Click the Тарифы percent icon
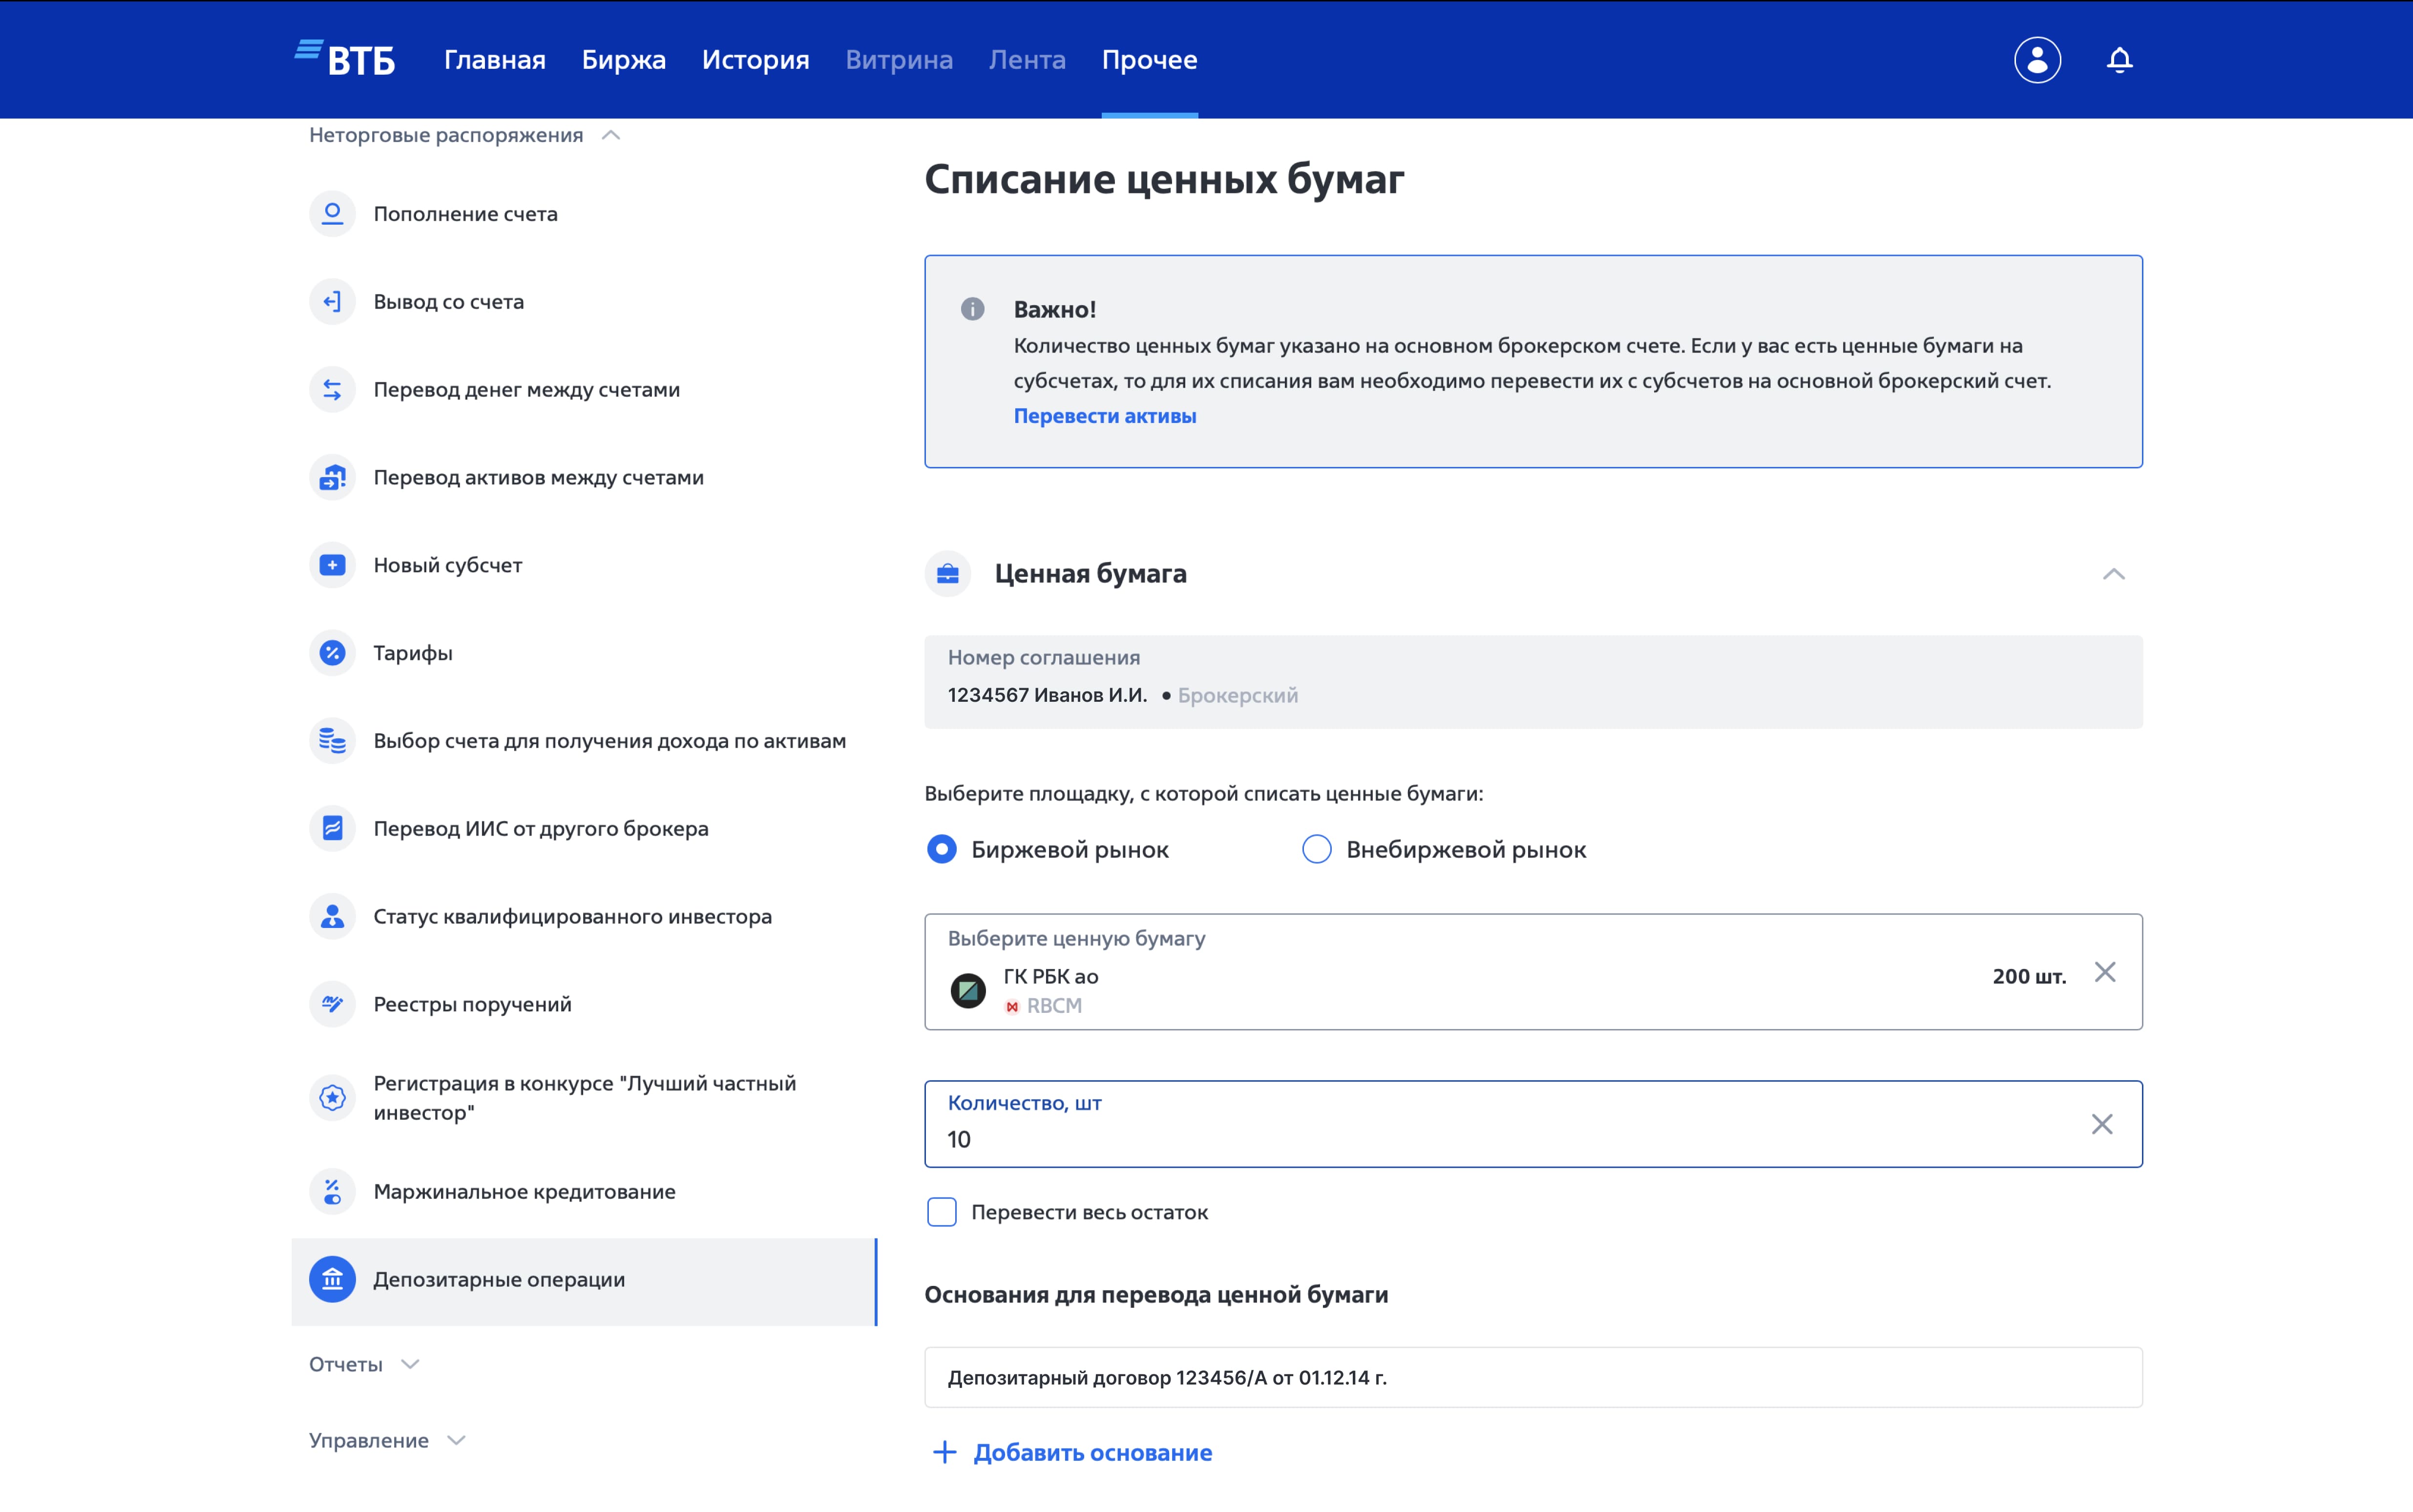2413x1512 pixels. coord(332,653)
